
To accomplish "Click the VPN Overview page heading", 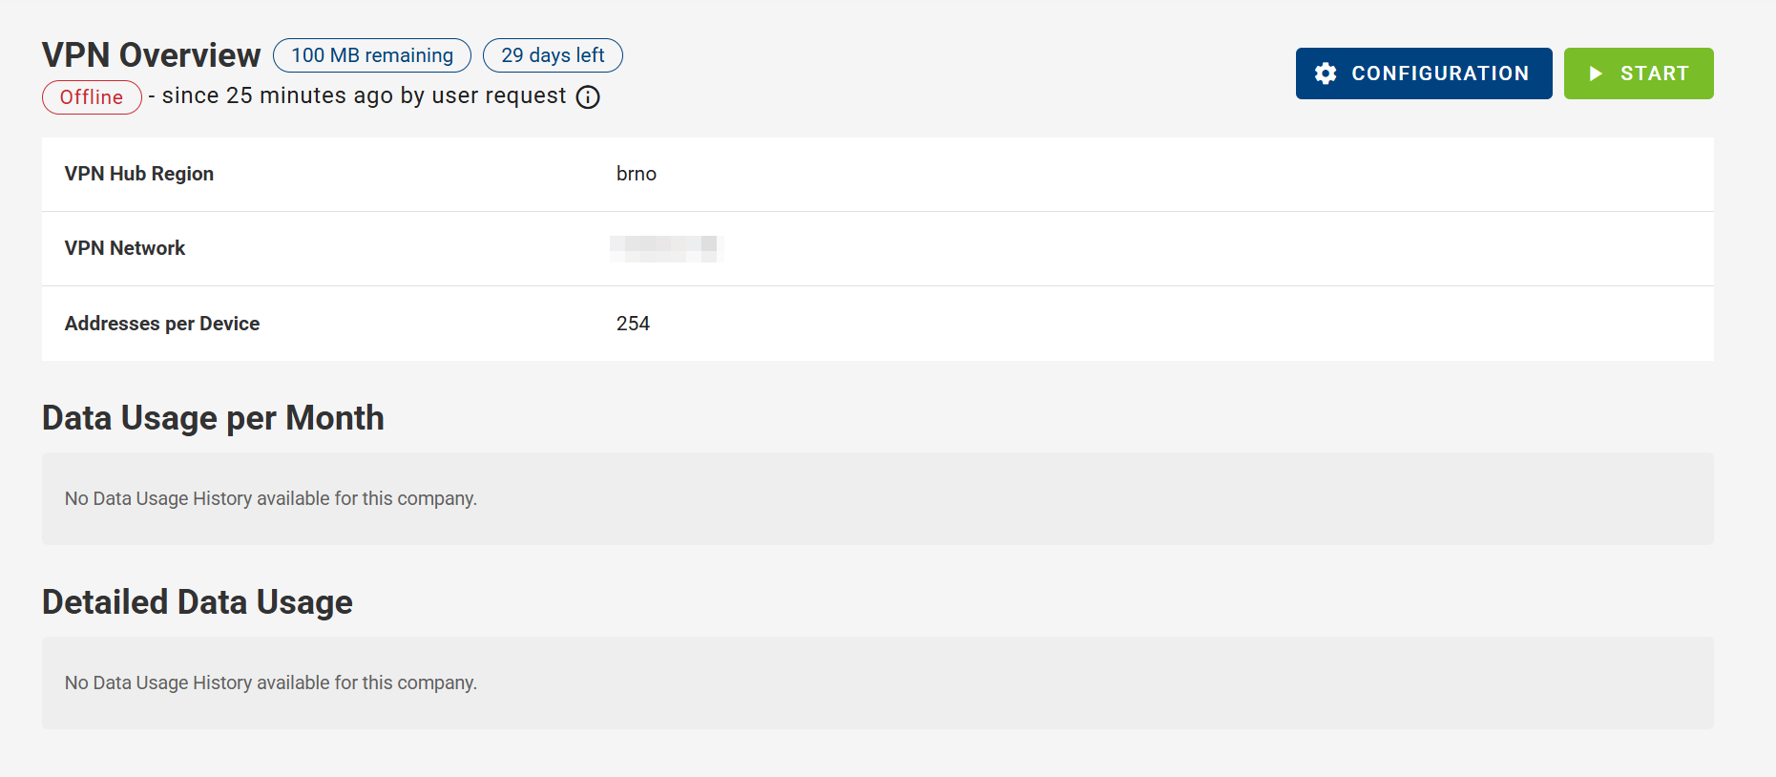I will pos(152,55).
